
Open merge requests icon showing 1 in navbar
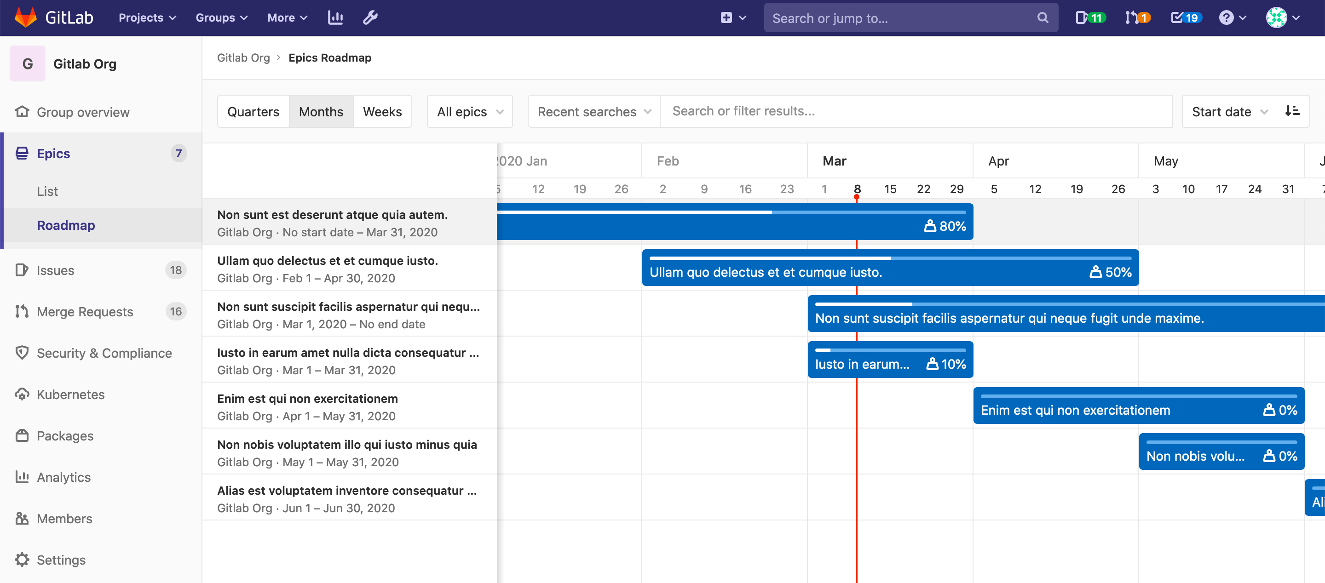[1135, 17]
